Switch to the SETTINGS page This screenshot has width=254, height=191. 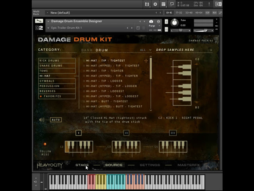coord(150,165)
